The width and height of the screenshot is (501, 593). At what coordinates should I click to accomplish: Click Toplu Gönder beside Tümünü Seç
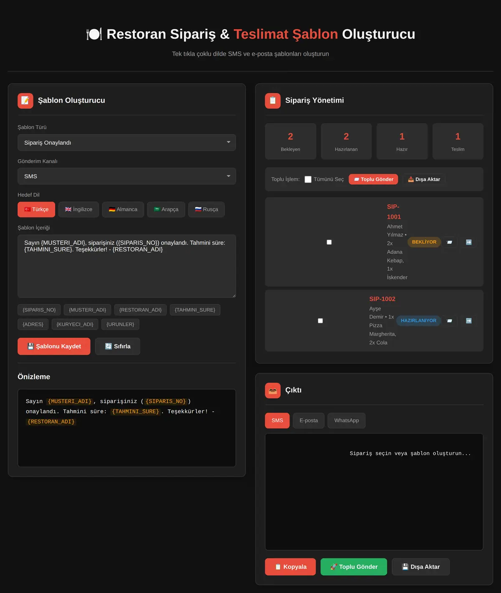[x=374, y=179]
